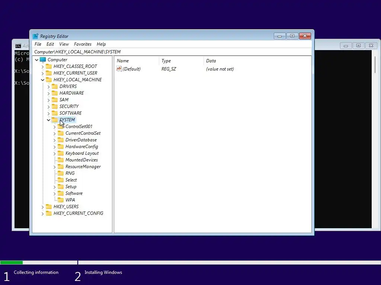Expand ResourceManager chevron
Screen dimensions: 381x285
[54, 167]
